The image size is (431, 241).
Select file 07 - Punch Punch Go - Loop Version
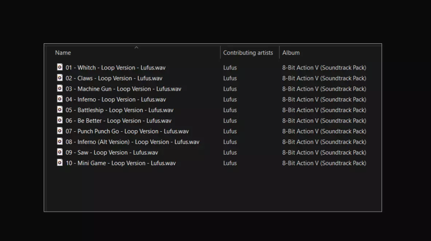click(127, 131)
